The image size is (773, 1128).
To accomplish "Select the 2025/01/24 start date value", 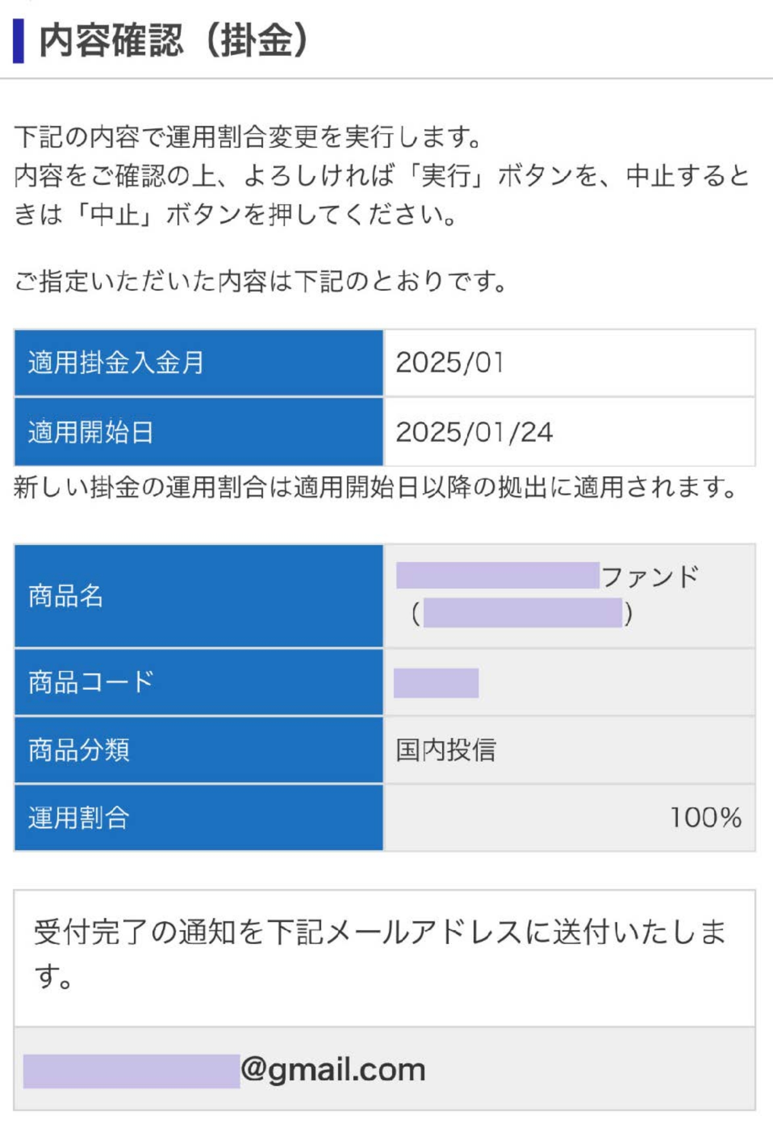I will [474, 432].
